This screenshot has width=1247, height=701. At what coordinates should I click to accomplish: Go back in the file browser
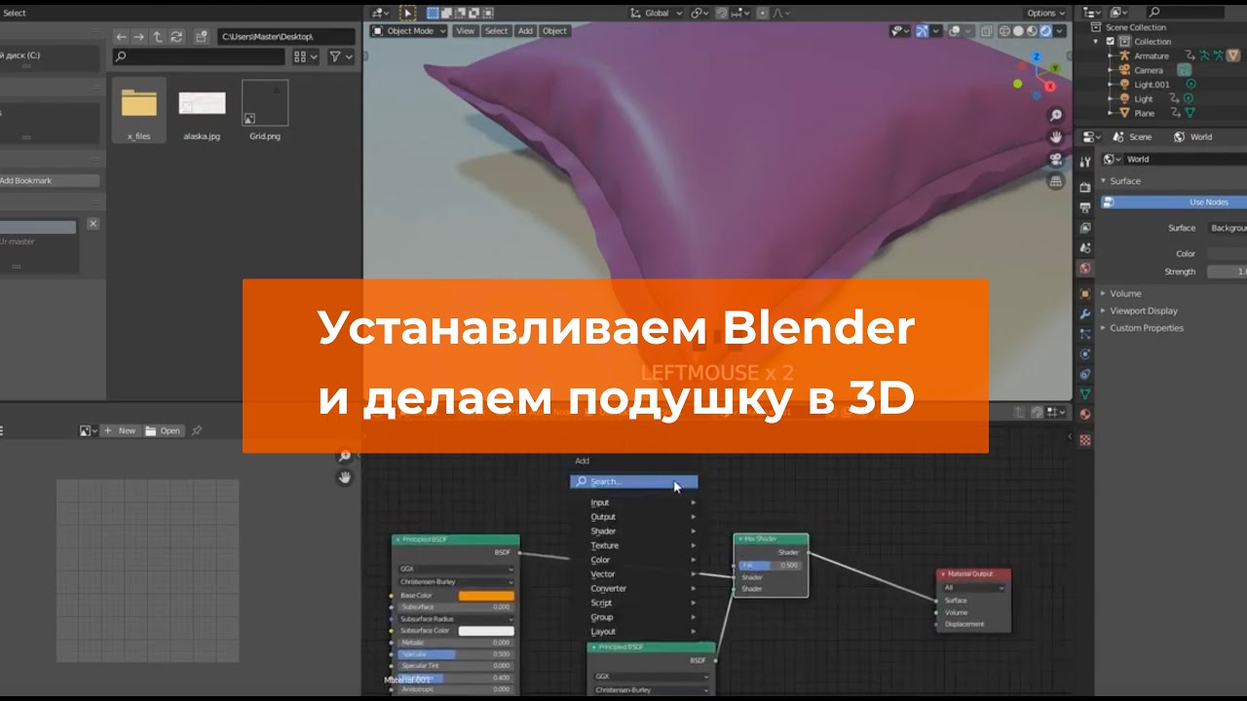click(x=121, y=36)
